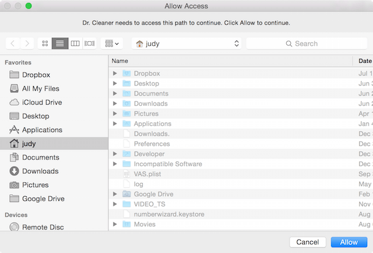
Task: Go back with the left chevron button
Action: coord(13,44)
